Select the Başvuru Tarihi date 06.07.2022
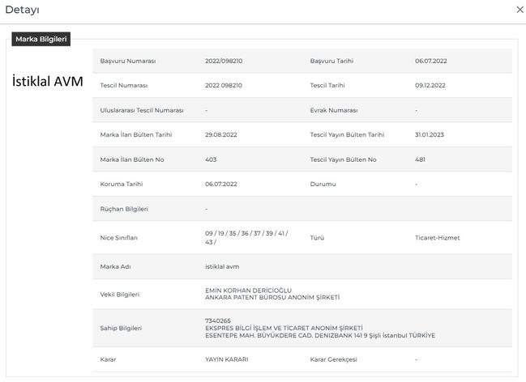The image size is (526, 382). [x=430, y=61]
